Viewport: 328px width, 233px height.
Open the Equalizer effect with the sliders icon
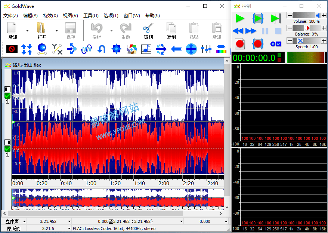coord(206,49)
